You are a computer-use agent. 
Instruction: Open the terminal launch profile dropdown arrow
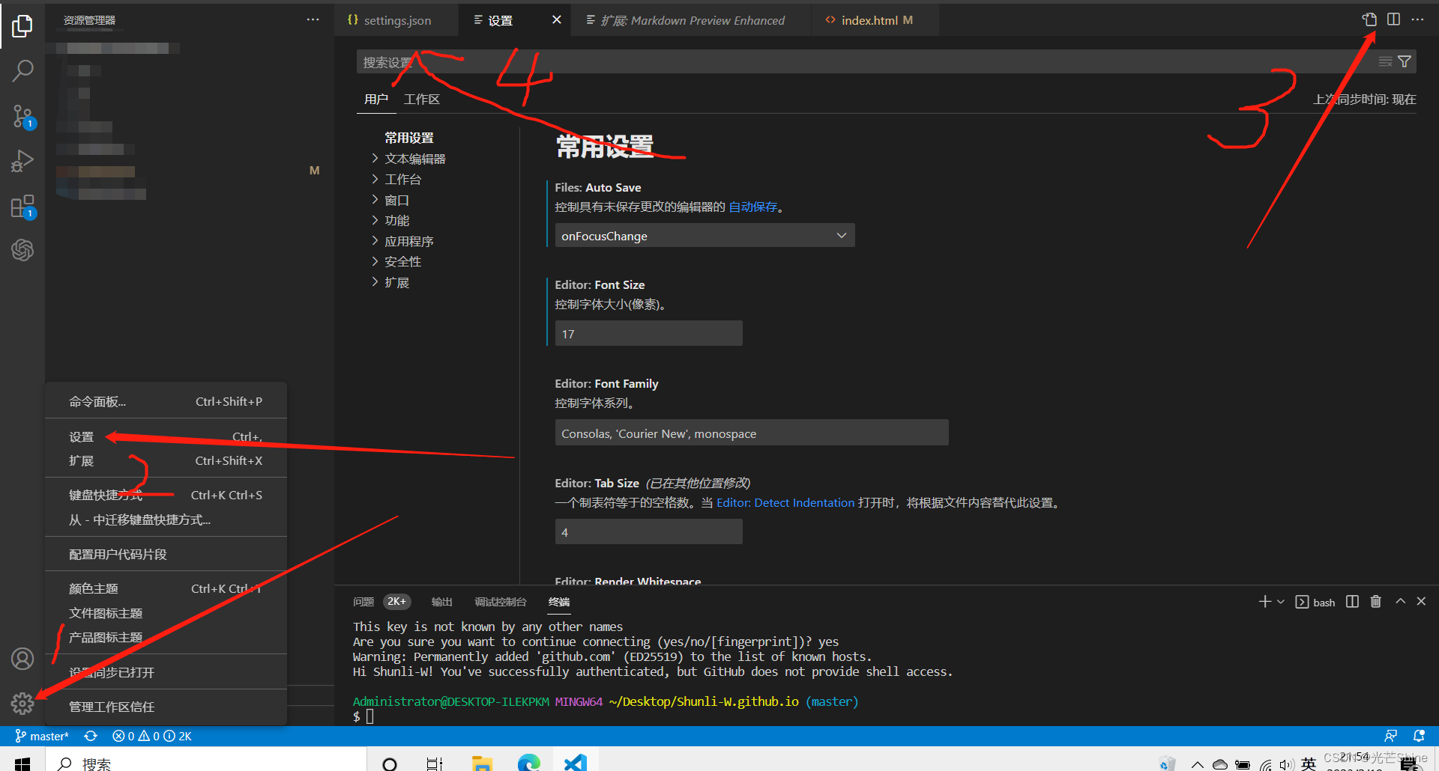1281,602
